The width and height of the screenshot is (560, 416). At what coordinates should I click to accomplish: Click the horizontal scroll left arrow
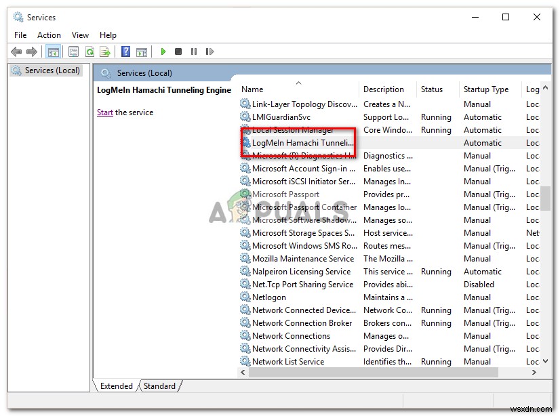click(x=243, y=372)
